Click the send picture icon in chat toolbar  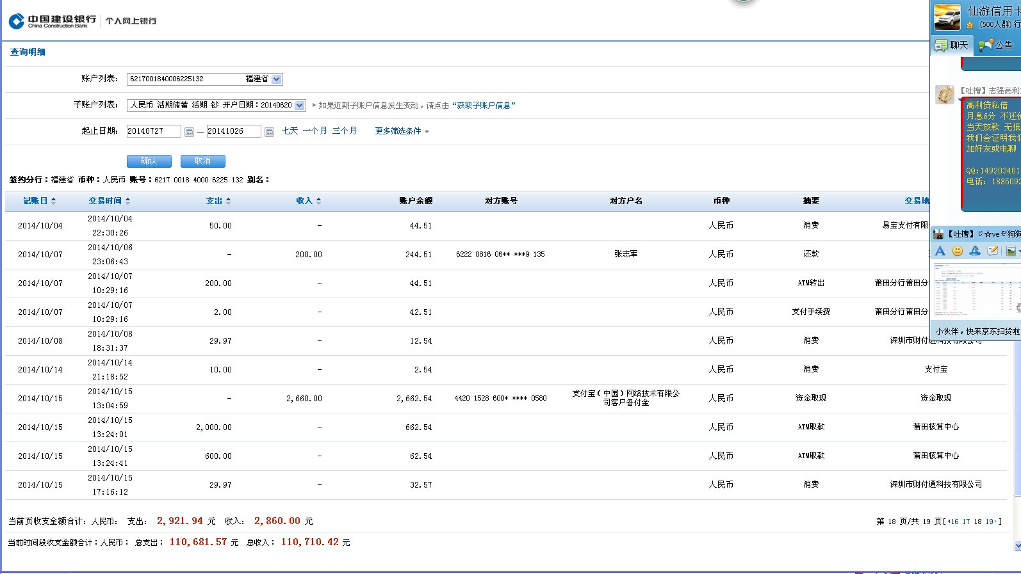point(1011,251)
